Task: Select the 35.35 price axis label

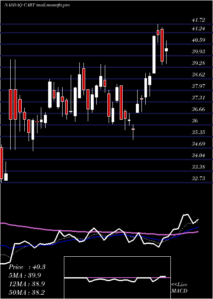Action: click(x=199, y=132)
